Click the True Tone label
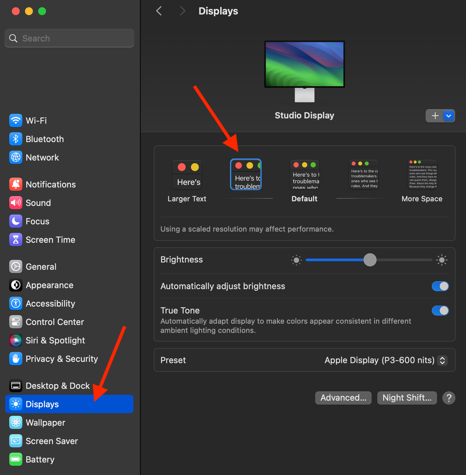Screen dimensions: 466x475 (x=180, y=311)
